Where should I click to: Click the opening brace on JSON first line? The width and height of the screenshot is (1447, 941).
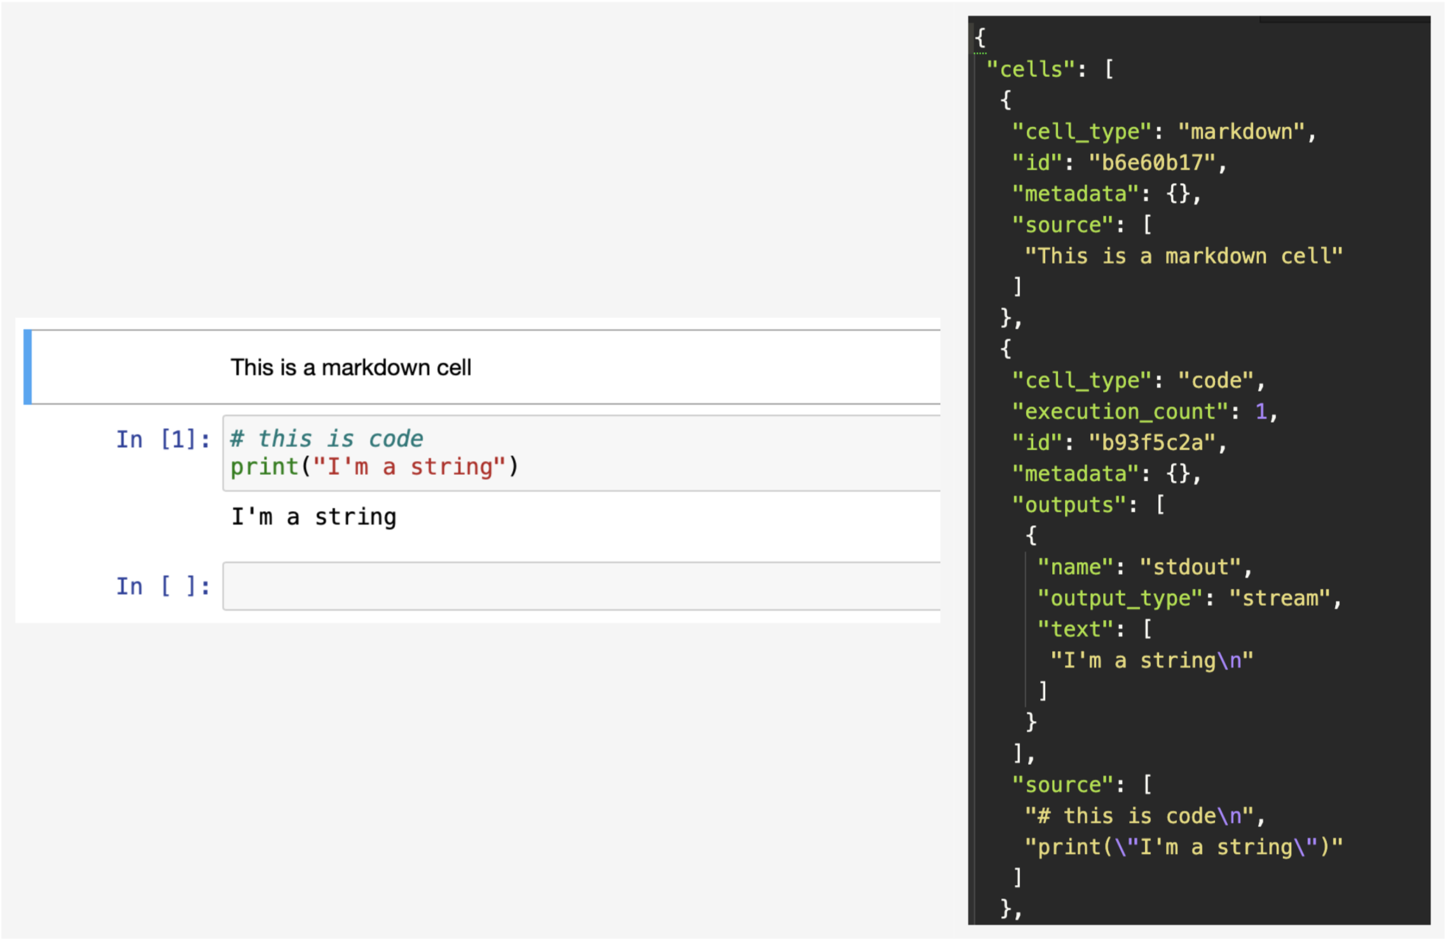coord(980,38)
